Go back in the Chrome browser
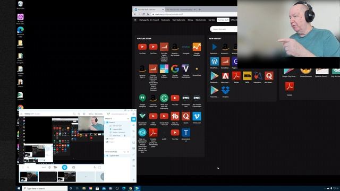340x191 pixels. 135,14
